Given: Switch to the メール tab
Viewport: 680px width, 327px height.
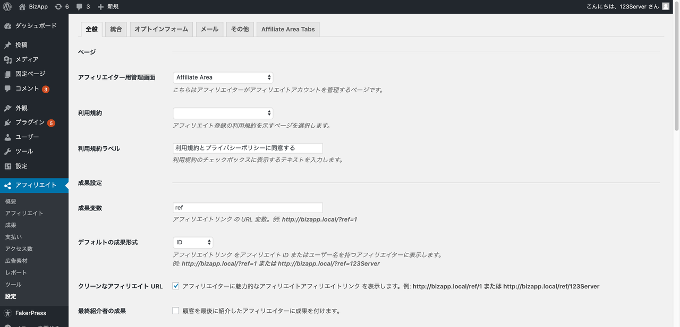Looking at the screenshot, I should (209, 29).
